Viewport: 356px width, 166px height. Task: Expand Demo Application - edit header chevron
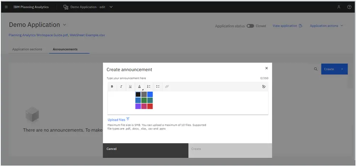(x=111, y=7)
